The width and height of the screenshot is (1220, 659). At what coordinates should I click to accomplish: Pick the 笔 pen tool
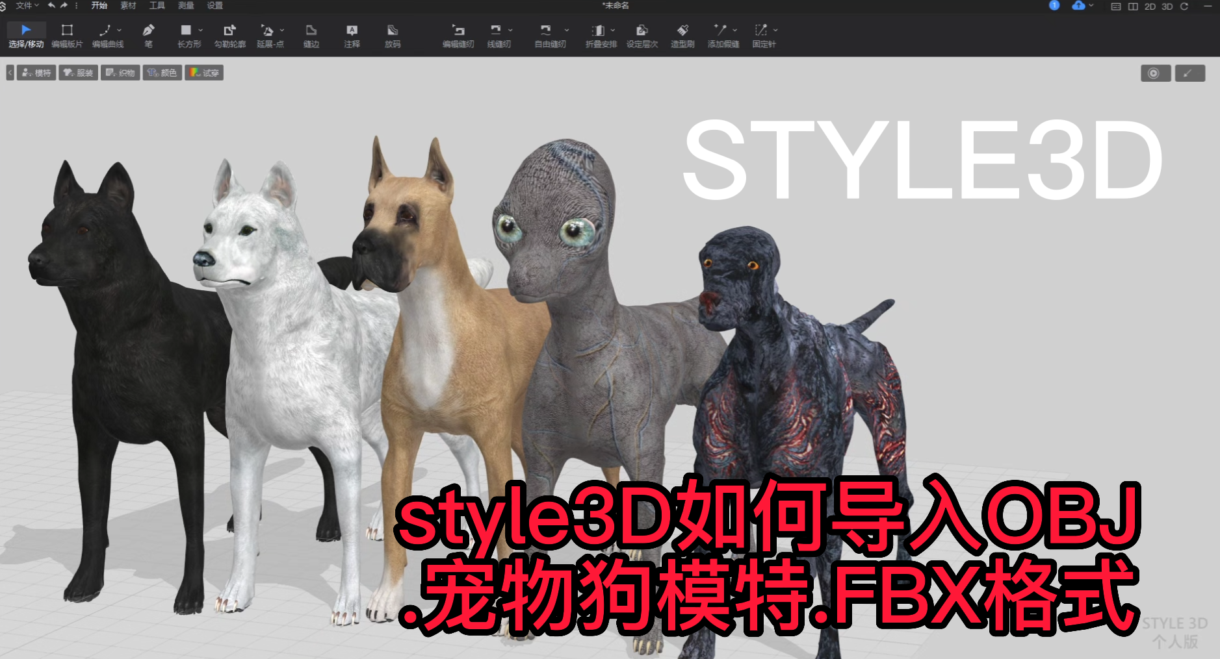[x=148, y=36]
